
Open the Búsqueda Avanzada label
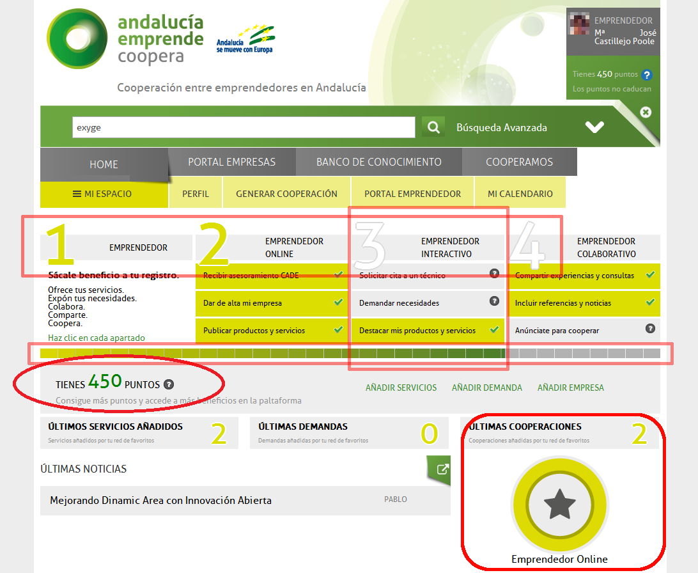[502, 128]
